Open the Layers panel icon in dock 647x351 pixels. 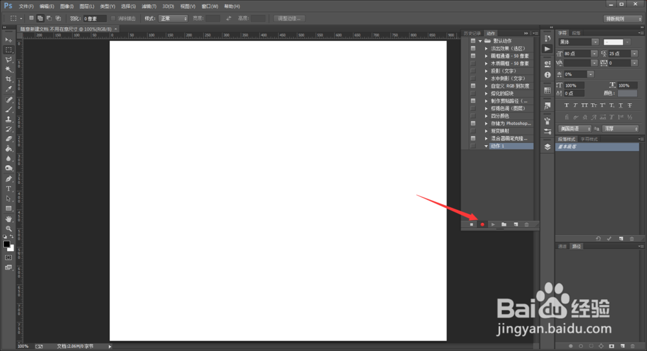(547, 147)
